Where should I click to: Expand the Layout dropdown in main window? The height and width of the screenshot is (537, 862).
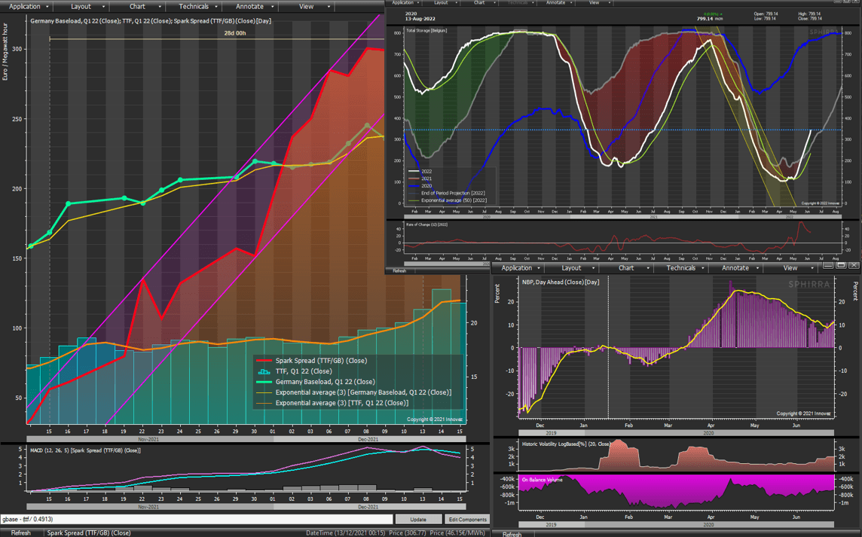tap(81, 6)
